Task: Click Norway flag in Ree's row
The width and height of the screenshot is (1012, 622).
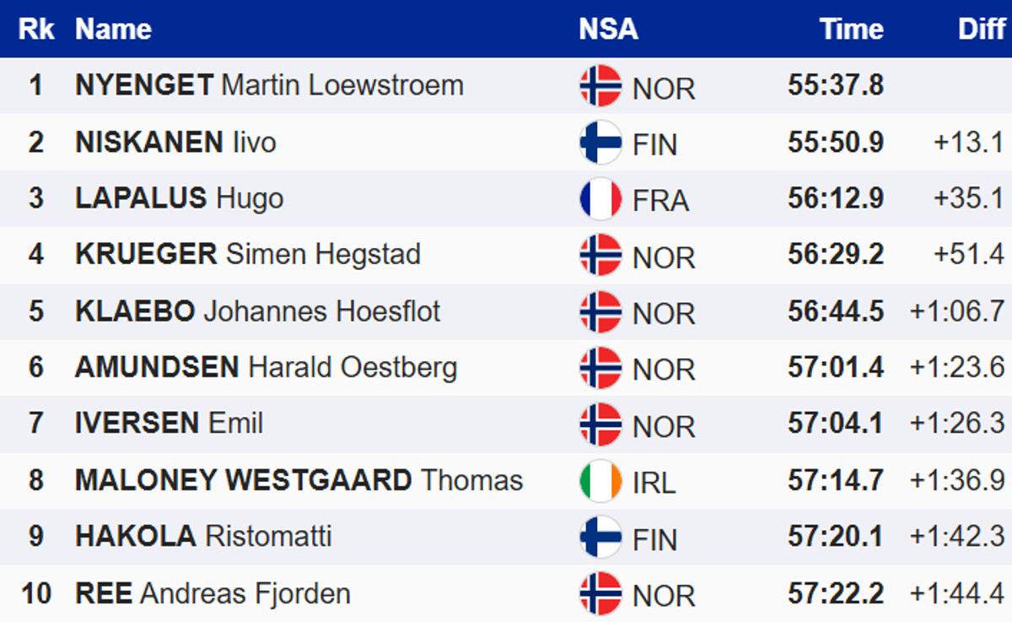Action: point(600,594)
